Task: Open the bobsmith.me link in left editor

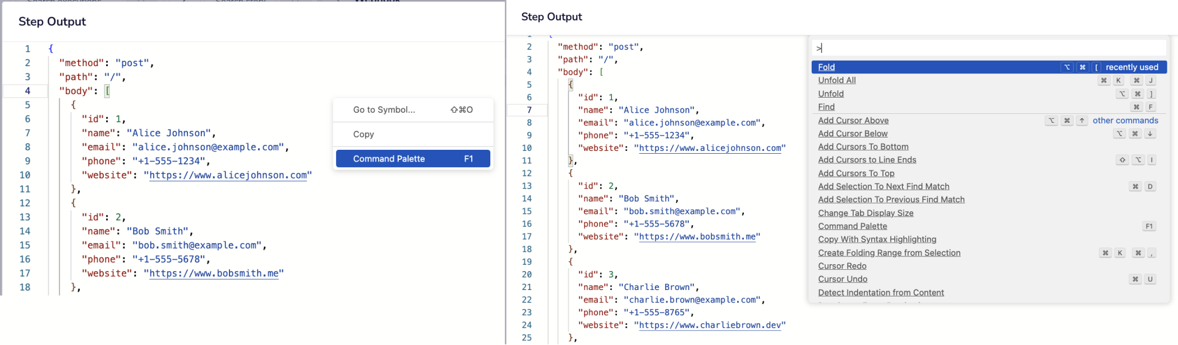Action: [x=214, y=273]
